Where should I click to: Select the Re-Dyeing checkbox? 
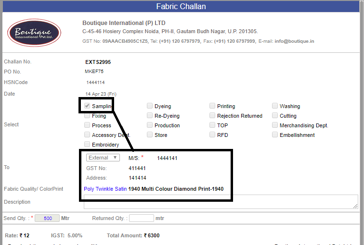coord(150,115)
